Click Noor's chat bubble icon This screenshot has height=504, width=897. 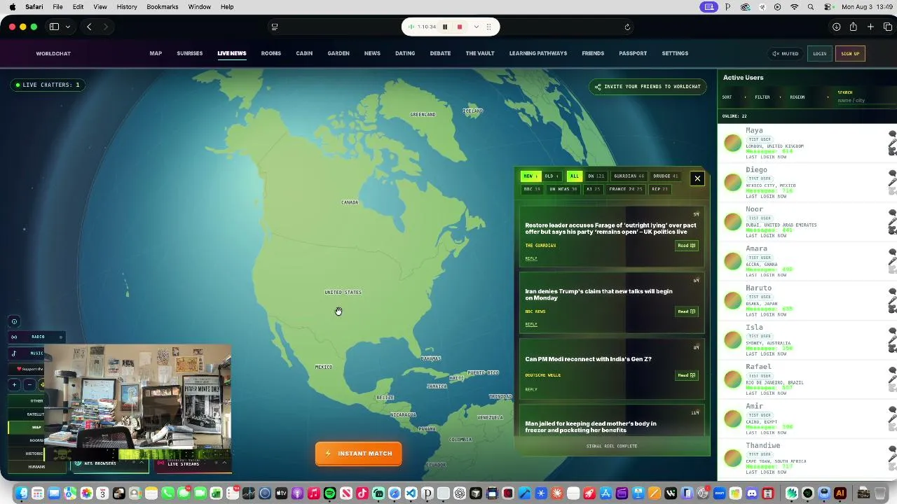click(893, 213)
